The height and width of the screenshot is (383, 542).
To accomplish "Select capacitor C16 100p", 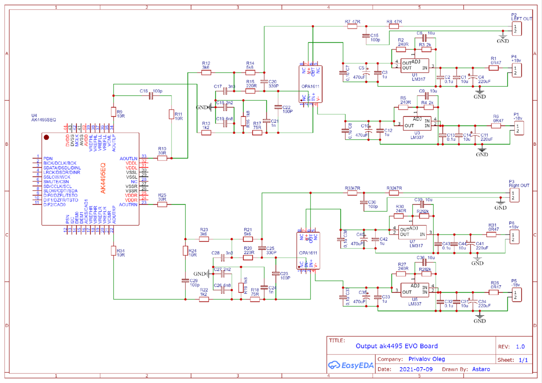I will (x=151, y=95).
